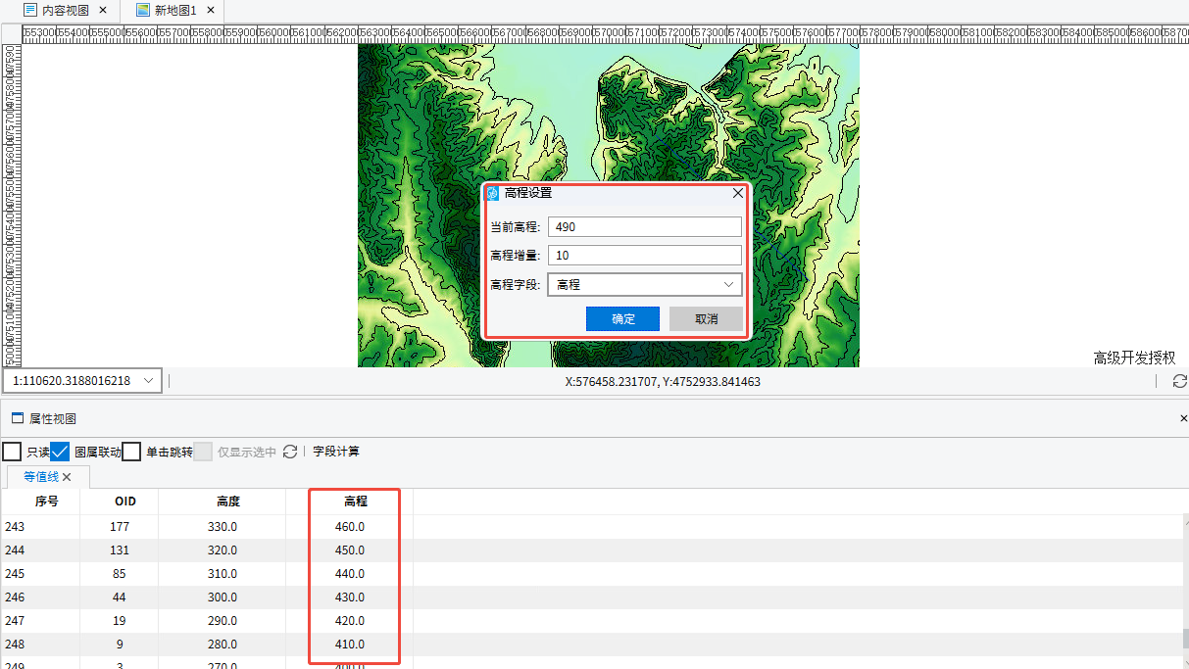Enable the 只读 checkbox

[x=12, y=452]
